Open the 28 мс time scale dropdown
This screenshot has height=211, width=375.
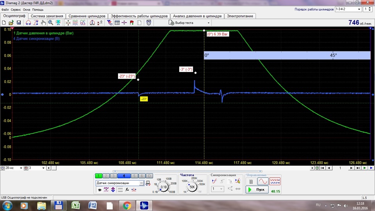[x=13, y=168]
